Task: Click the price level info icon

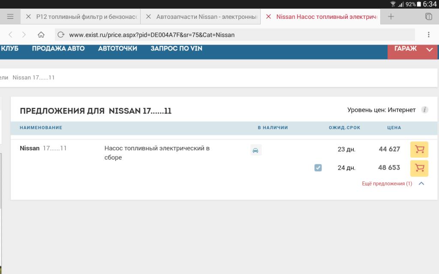Action: [424, 110]
